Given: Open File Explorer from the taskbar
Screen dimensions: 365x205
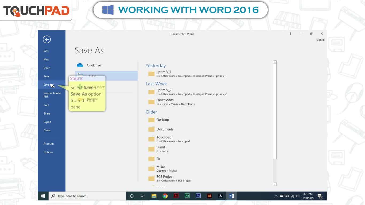Looking at the screenshot, I should 154,196.
